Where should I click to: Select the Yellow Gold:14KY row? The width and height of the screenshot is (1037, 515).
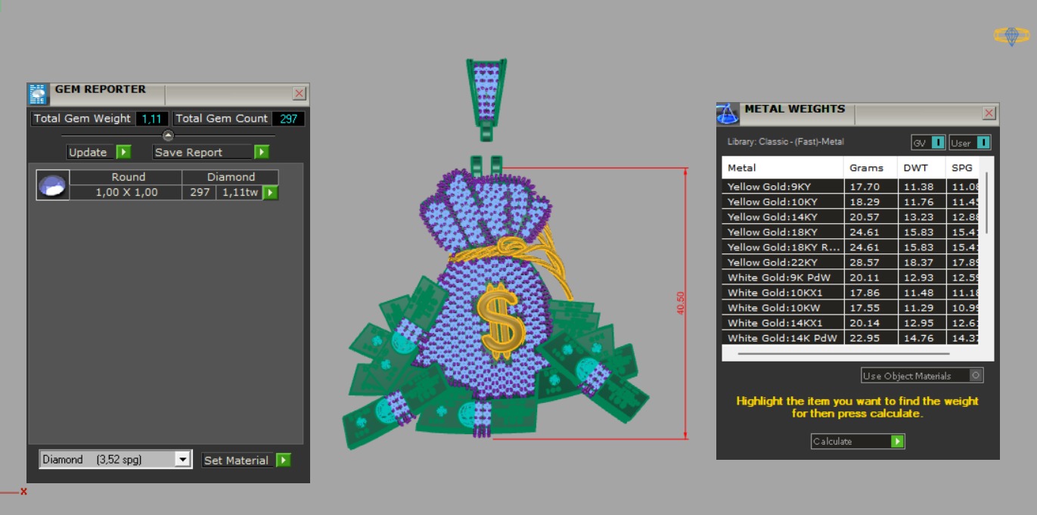tap(851, 217)
